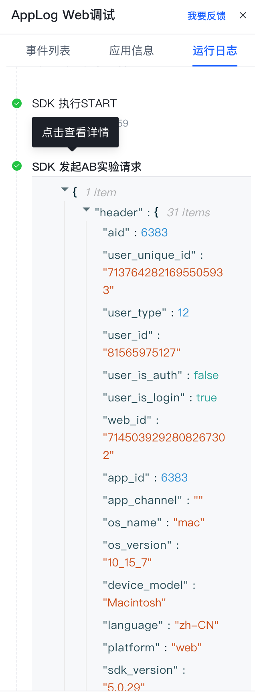Open the 应用信息 tab
Viewport: 255px width, 697px height.
(x=132, y=50)
